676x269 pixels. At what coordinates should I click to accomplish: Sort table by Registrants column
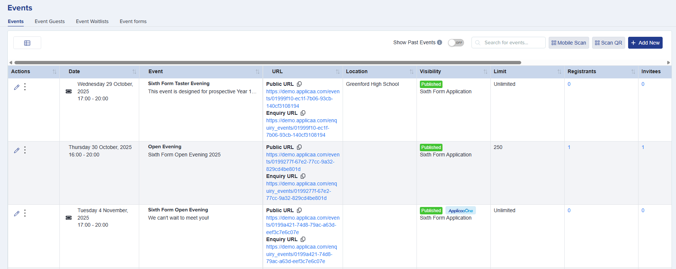(633, 72)
